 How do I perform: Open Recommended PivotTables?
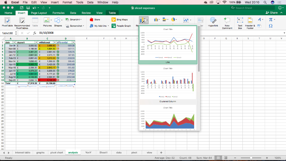[x=22, y=23]
